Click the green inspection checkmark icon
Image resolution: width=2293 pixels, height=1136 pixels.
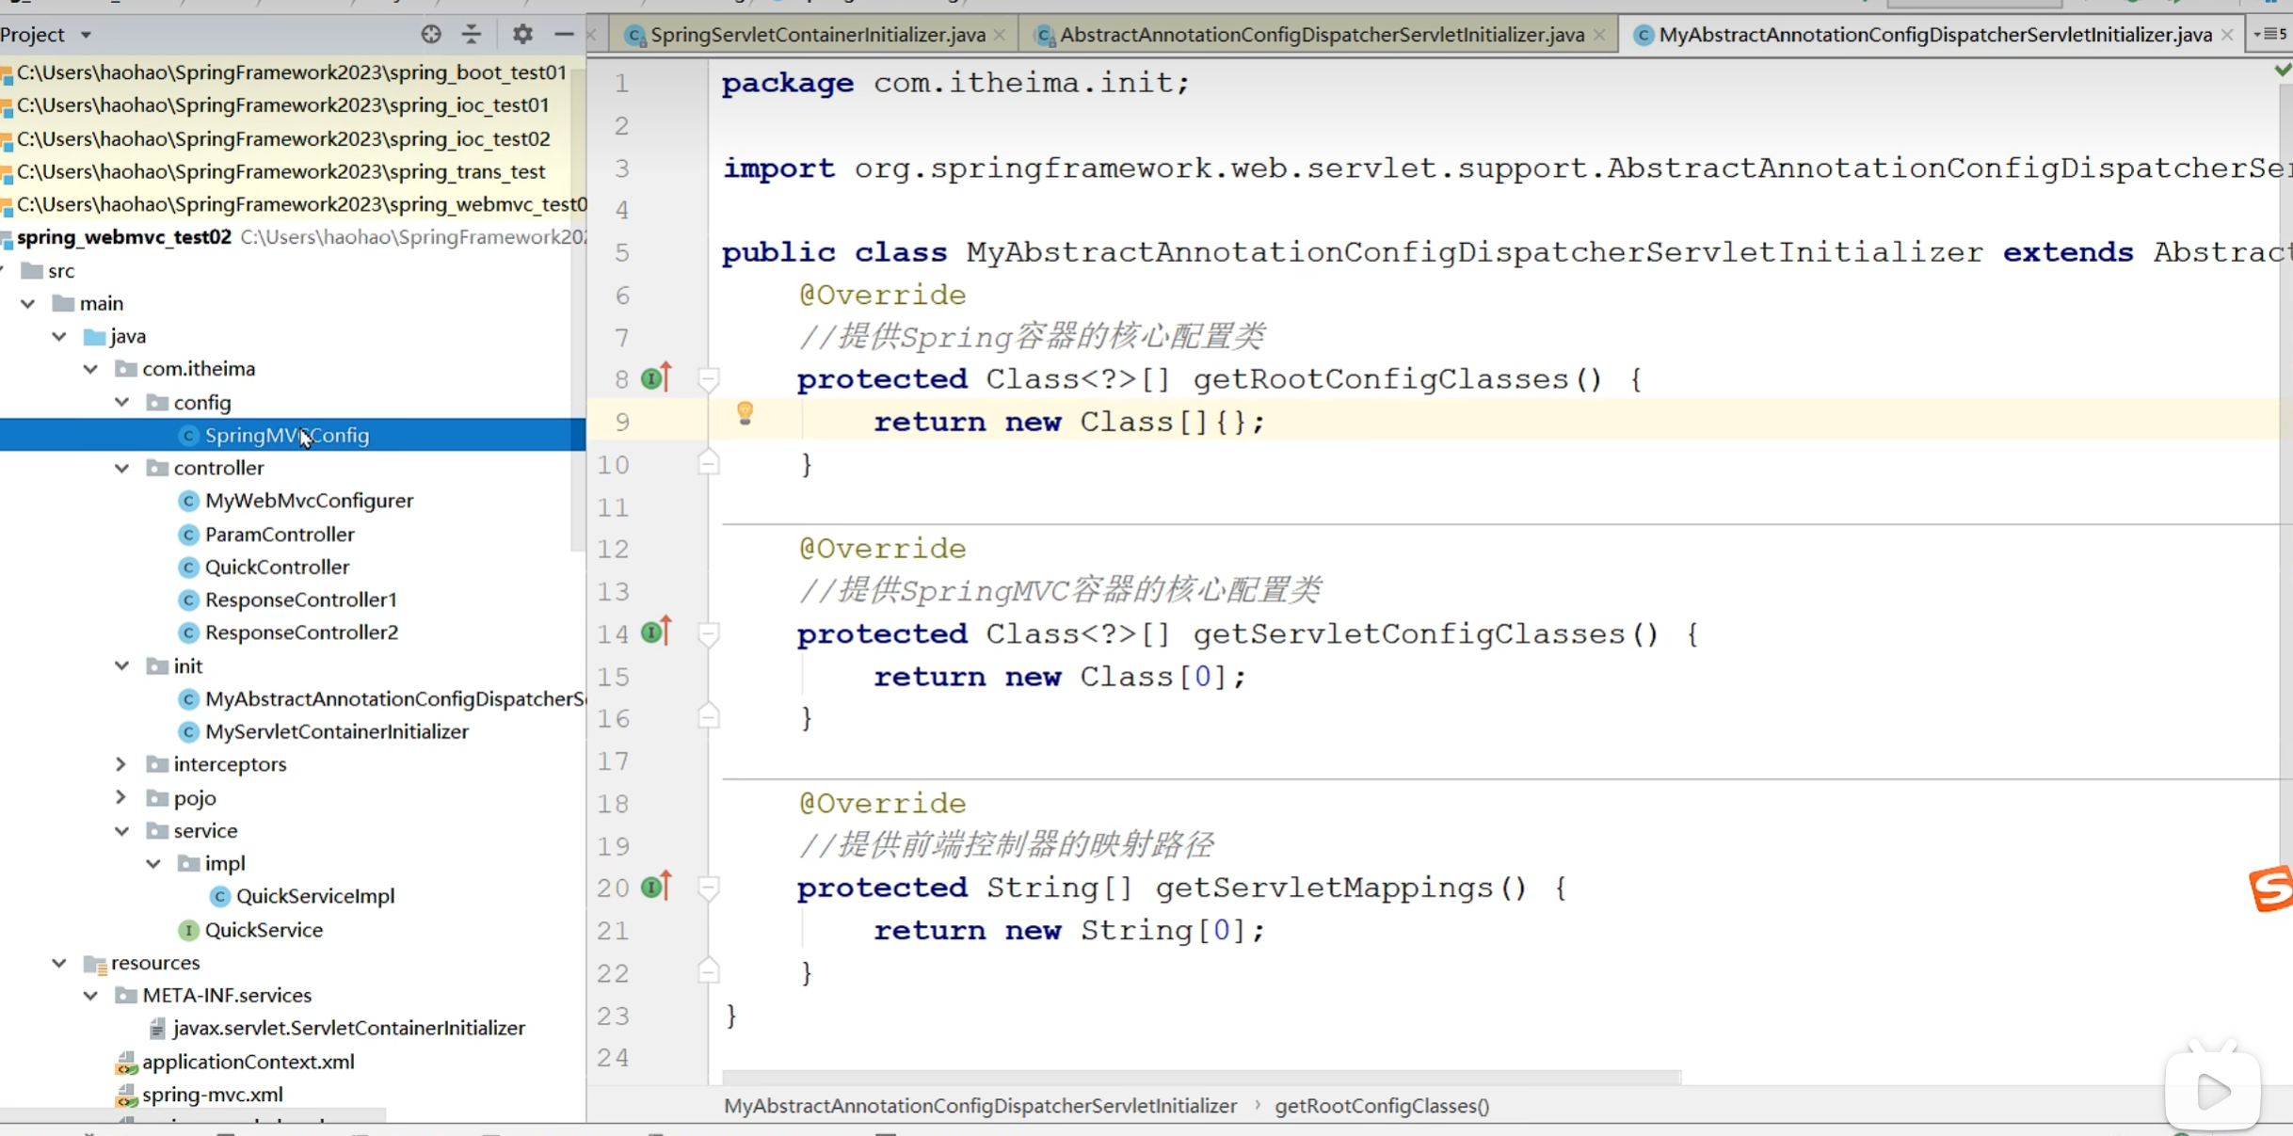pos(2283,70)
